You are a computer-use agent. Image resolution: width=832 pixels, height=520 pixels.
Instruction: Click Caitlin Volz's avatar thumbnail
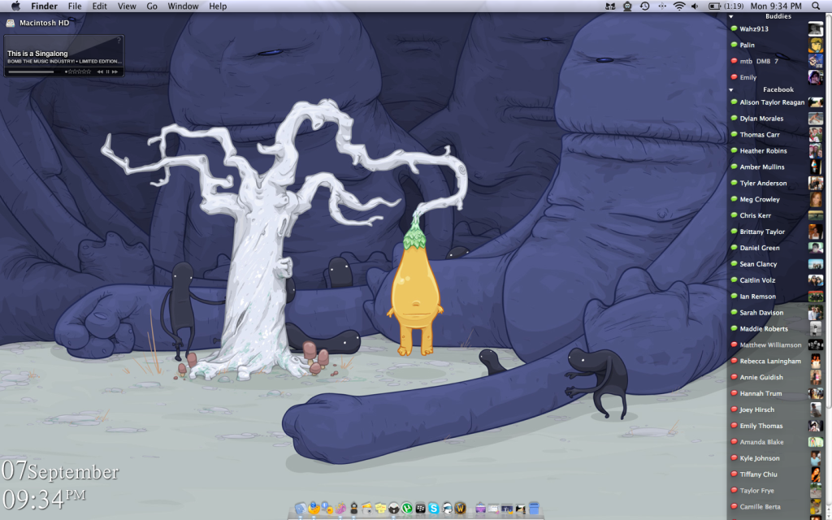coord(816,280)
